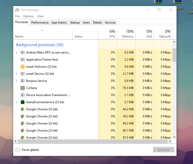Sort processes by Memory column header
Screen dimensions: 193x164
126,34
